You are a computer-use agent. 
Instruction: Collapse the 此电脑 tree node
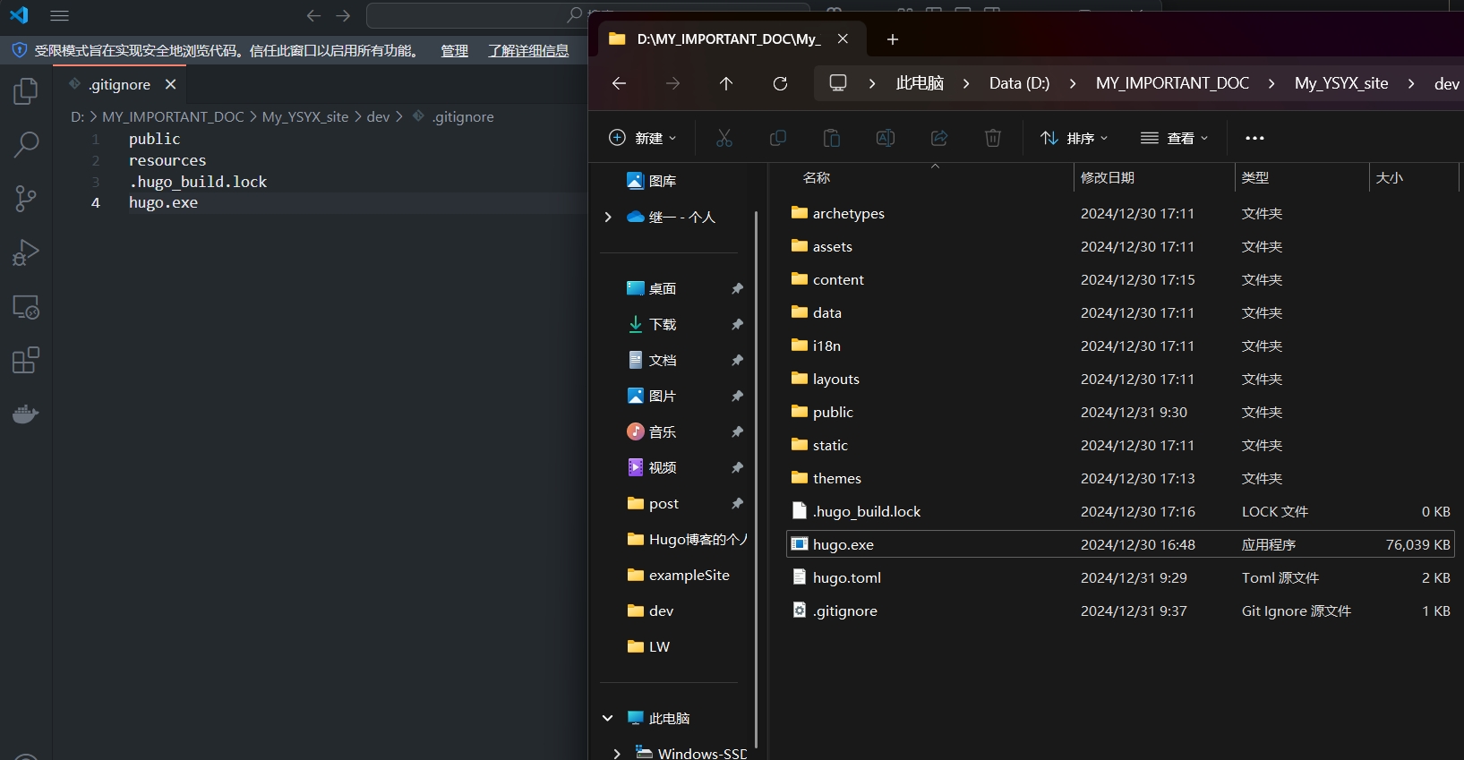(608, 718)
